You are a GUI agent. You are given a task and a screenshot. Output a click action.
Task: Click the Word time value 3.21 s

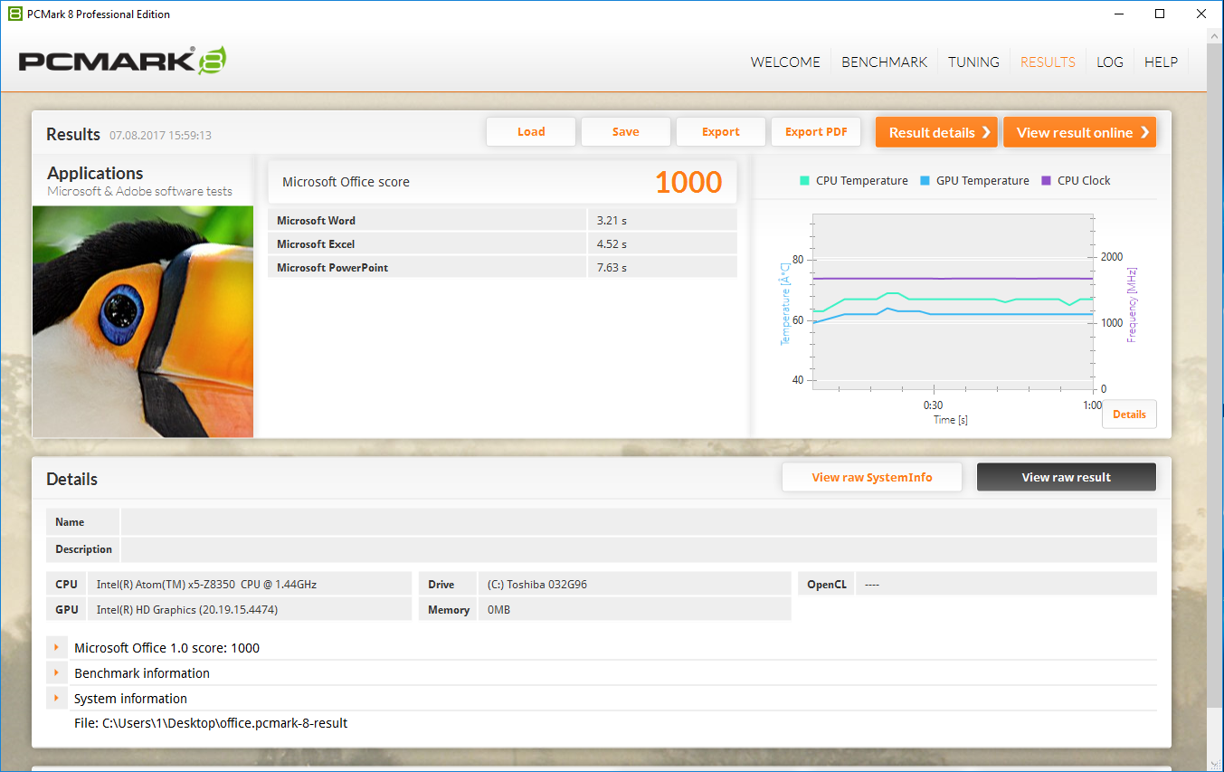pos(612,220)
